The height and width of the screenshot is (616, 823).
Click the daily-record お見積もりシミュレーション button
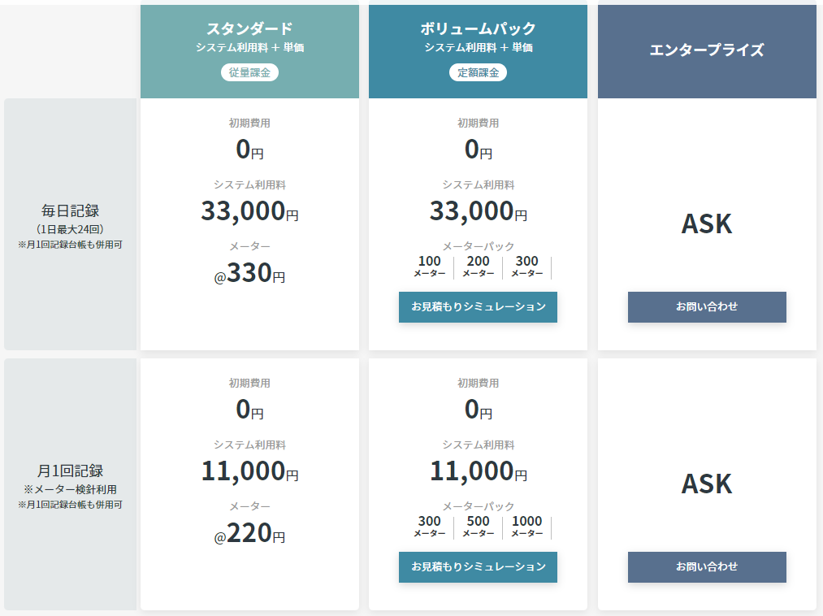point(478,307)
